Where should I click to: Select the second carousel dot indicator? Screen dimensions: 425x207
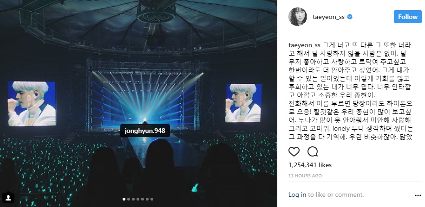[x=129, y=199]
